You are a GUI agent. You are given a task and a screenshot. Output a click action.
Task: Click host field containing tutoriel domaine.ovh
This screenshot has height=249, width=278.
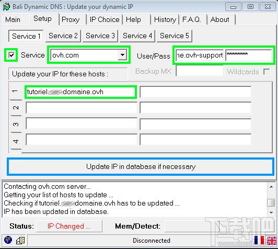tap(80, 92)
